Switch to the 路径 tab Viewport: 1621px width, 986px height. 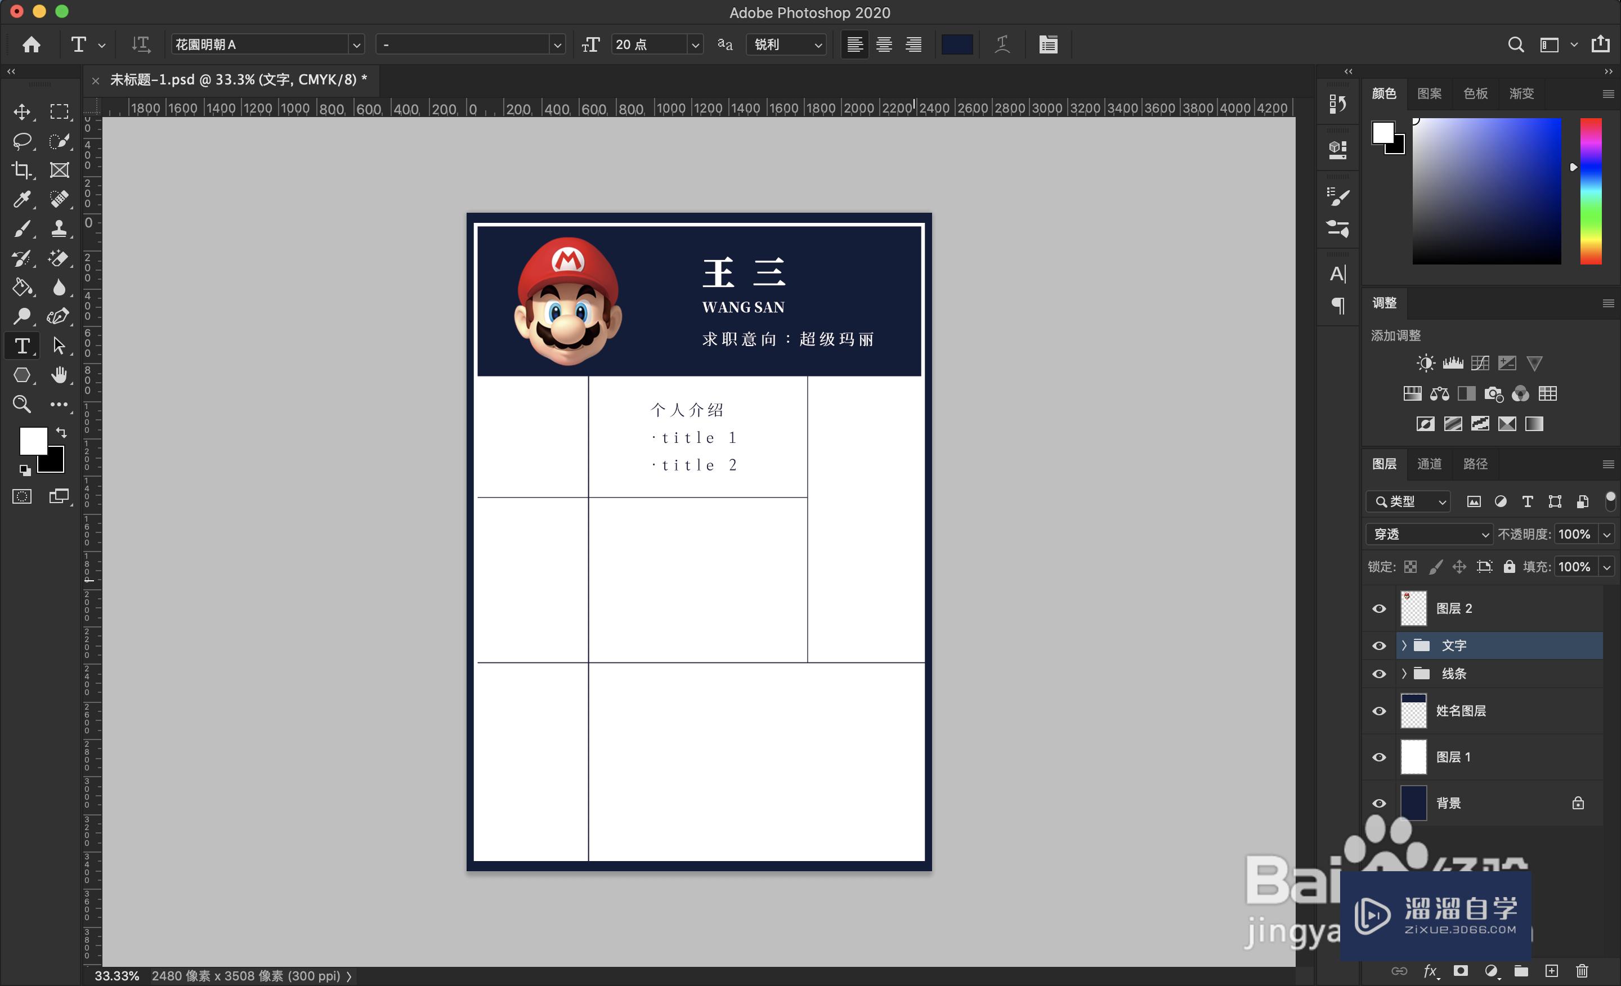pyautogui.click(x=1475, y=464)
